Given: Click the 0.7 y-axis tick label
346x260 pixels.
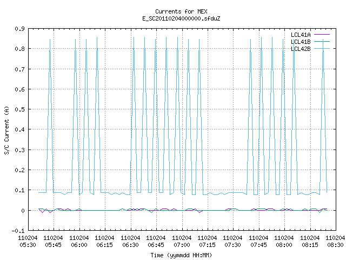Looking at the screenshot, I should (20, 69).
